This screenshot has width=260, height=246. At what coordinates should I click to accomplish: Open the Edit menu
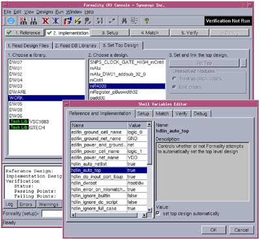click(x=18, y=12)
